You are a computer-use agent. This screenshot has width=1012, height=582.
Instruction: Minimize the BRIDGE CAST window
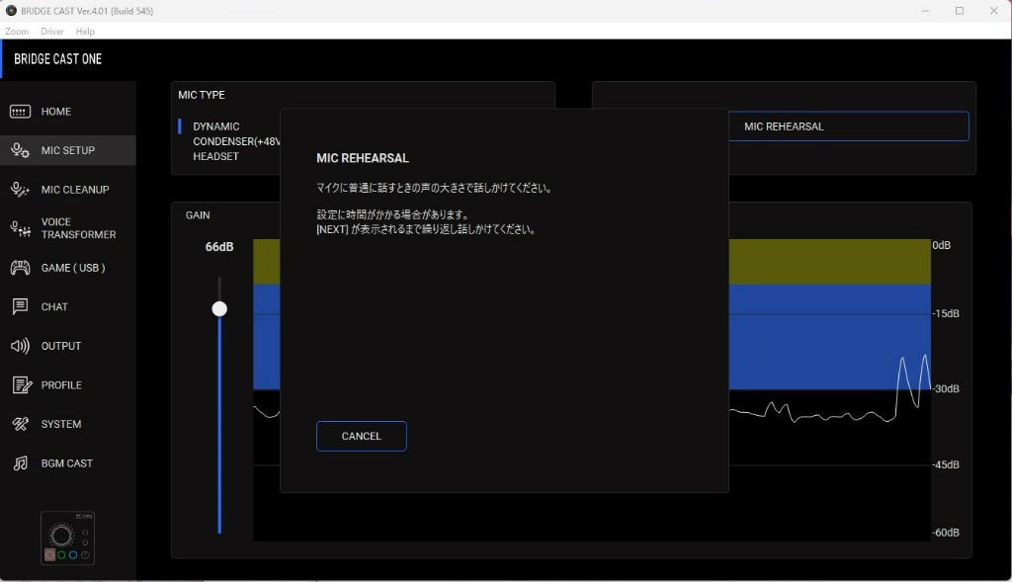tap(925, 10)
